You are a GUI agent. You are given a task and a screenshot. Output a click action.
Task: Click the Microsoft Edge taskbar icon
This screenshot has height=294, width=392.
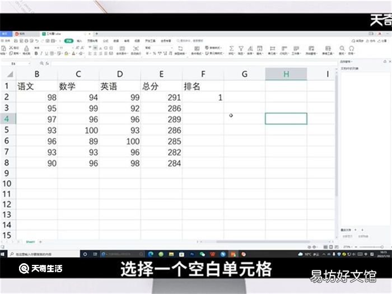tap(151, 254)
